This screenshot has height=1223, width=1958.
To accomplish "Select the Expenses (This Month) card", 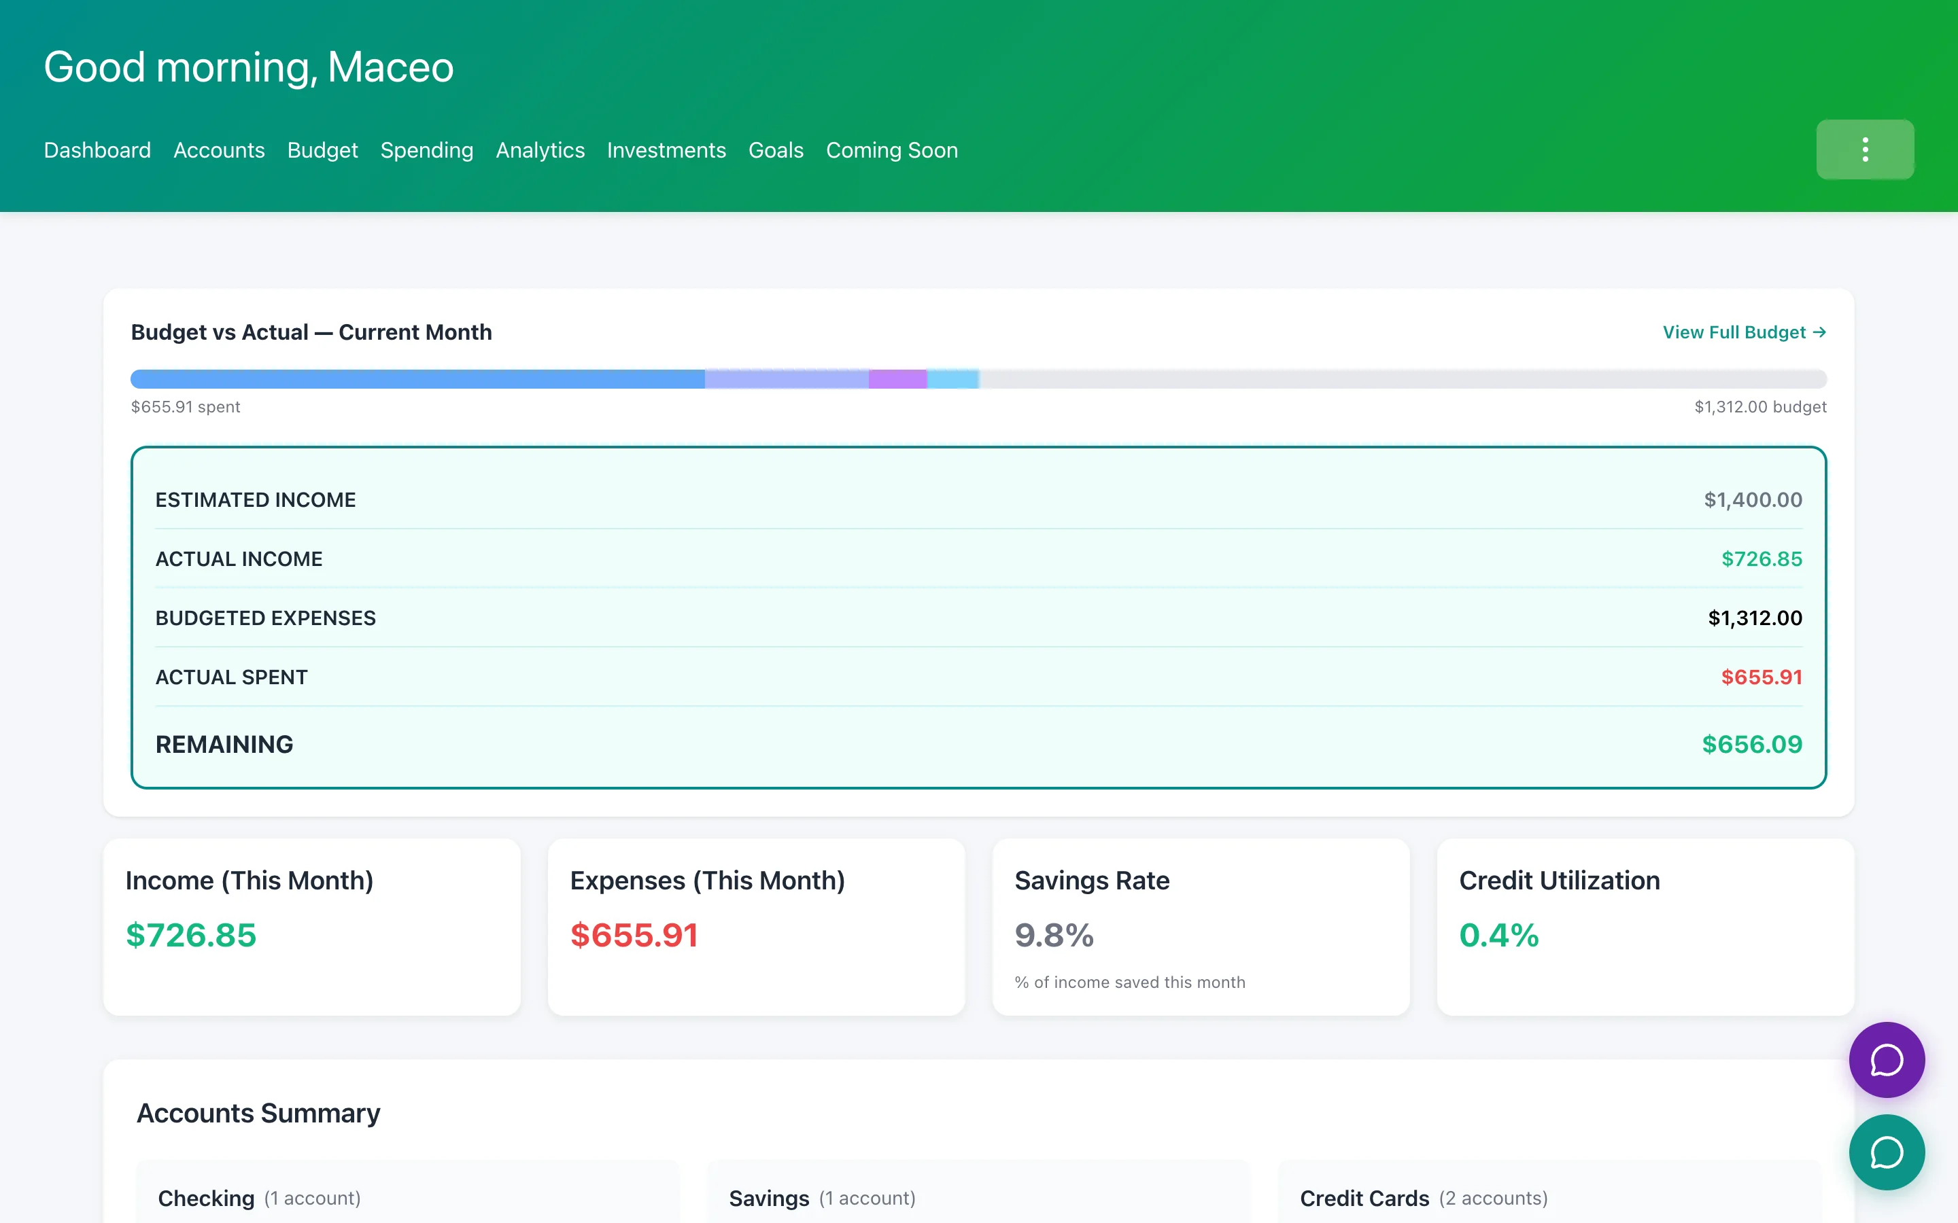I will [x=757, y=927].
